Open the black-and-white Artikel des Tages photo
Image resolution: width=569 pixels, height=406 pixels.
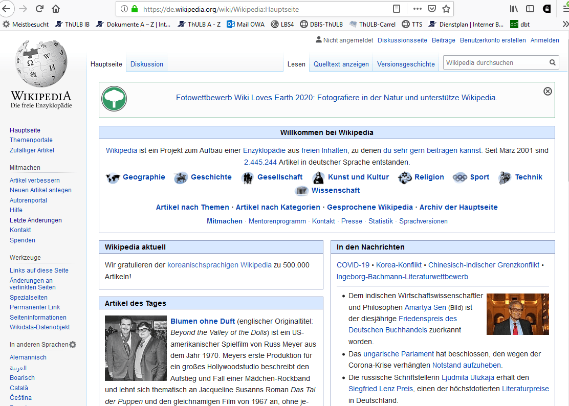tap(136, 348)
